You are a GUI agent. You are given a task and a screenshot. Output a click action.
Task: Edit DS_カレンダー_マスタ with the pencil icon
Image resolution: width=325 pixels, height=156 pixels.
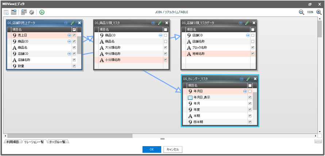click(x=248, y=79)
